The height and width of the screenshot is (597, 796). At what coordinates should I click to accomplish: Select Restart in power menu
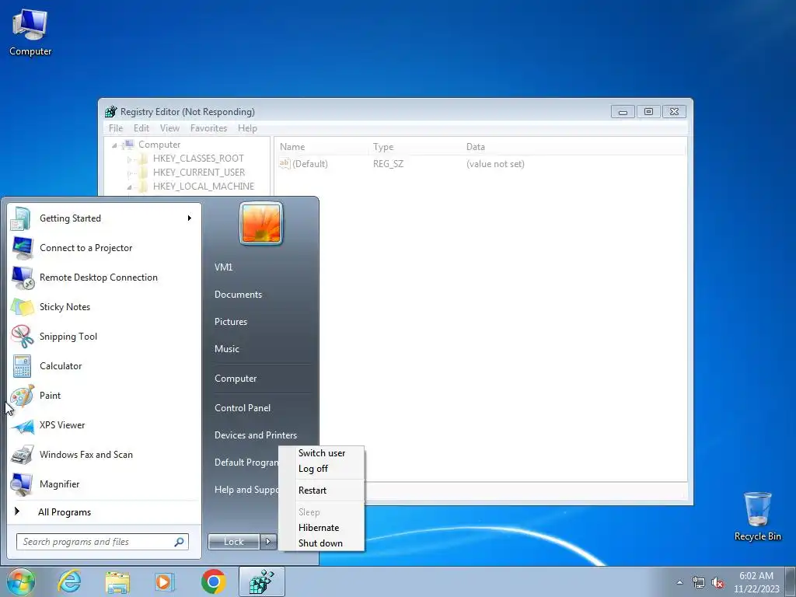pos(321,491)
